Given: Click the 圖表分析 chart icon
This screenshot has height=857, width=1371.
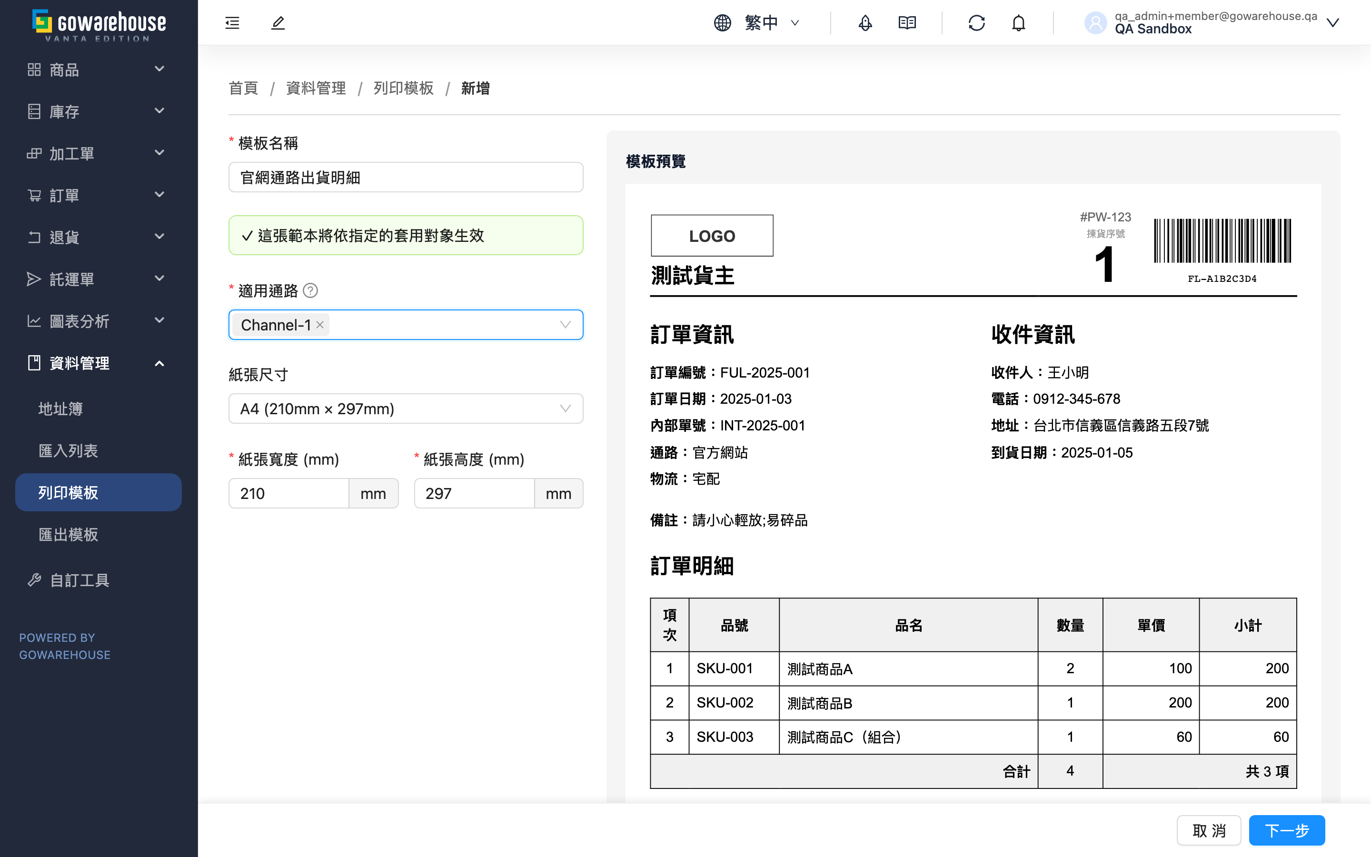Looking at the screenshot, I should 34,321.
